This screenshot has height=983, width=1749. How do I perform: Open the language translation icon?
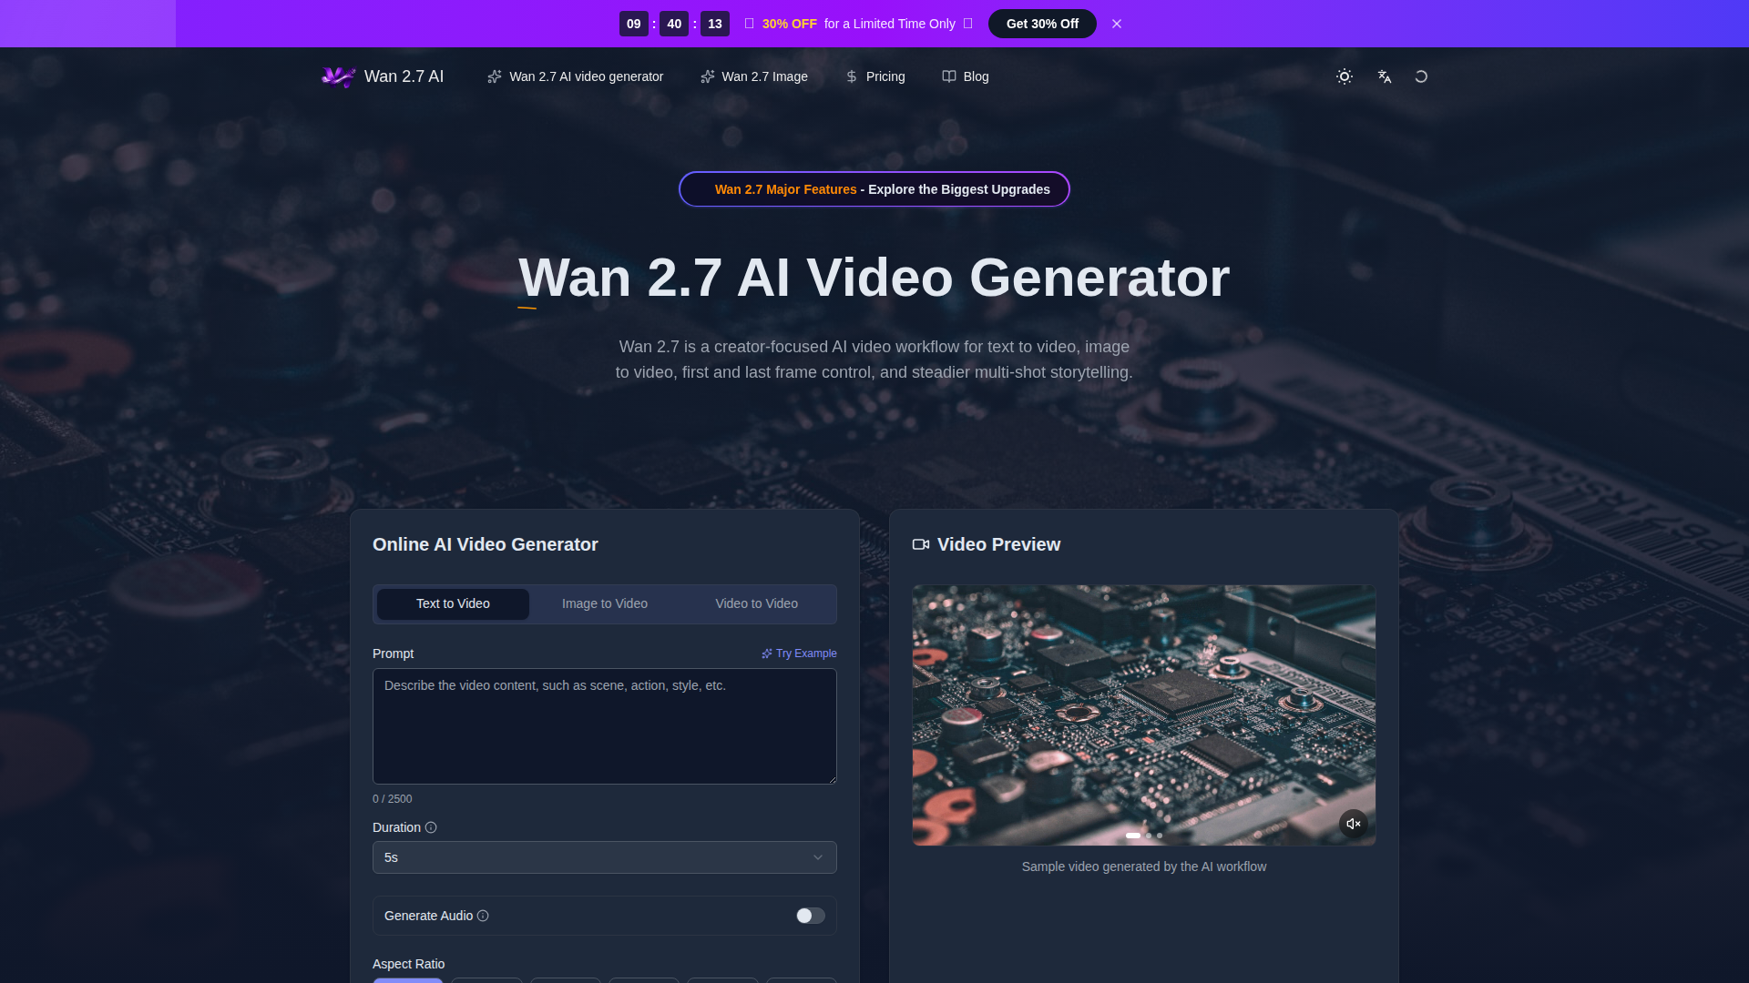click(1385, 76)
